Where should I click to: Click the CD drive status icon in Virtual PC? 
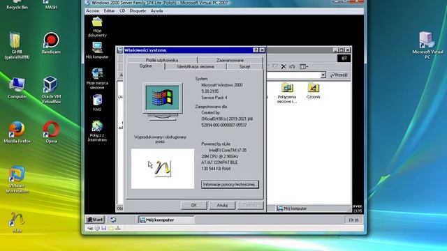(x=97, y=228)
